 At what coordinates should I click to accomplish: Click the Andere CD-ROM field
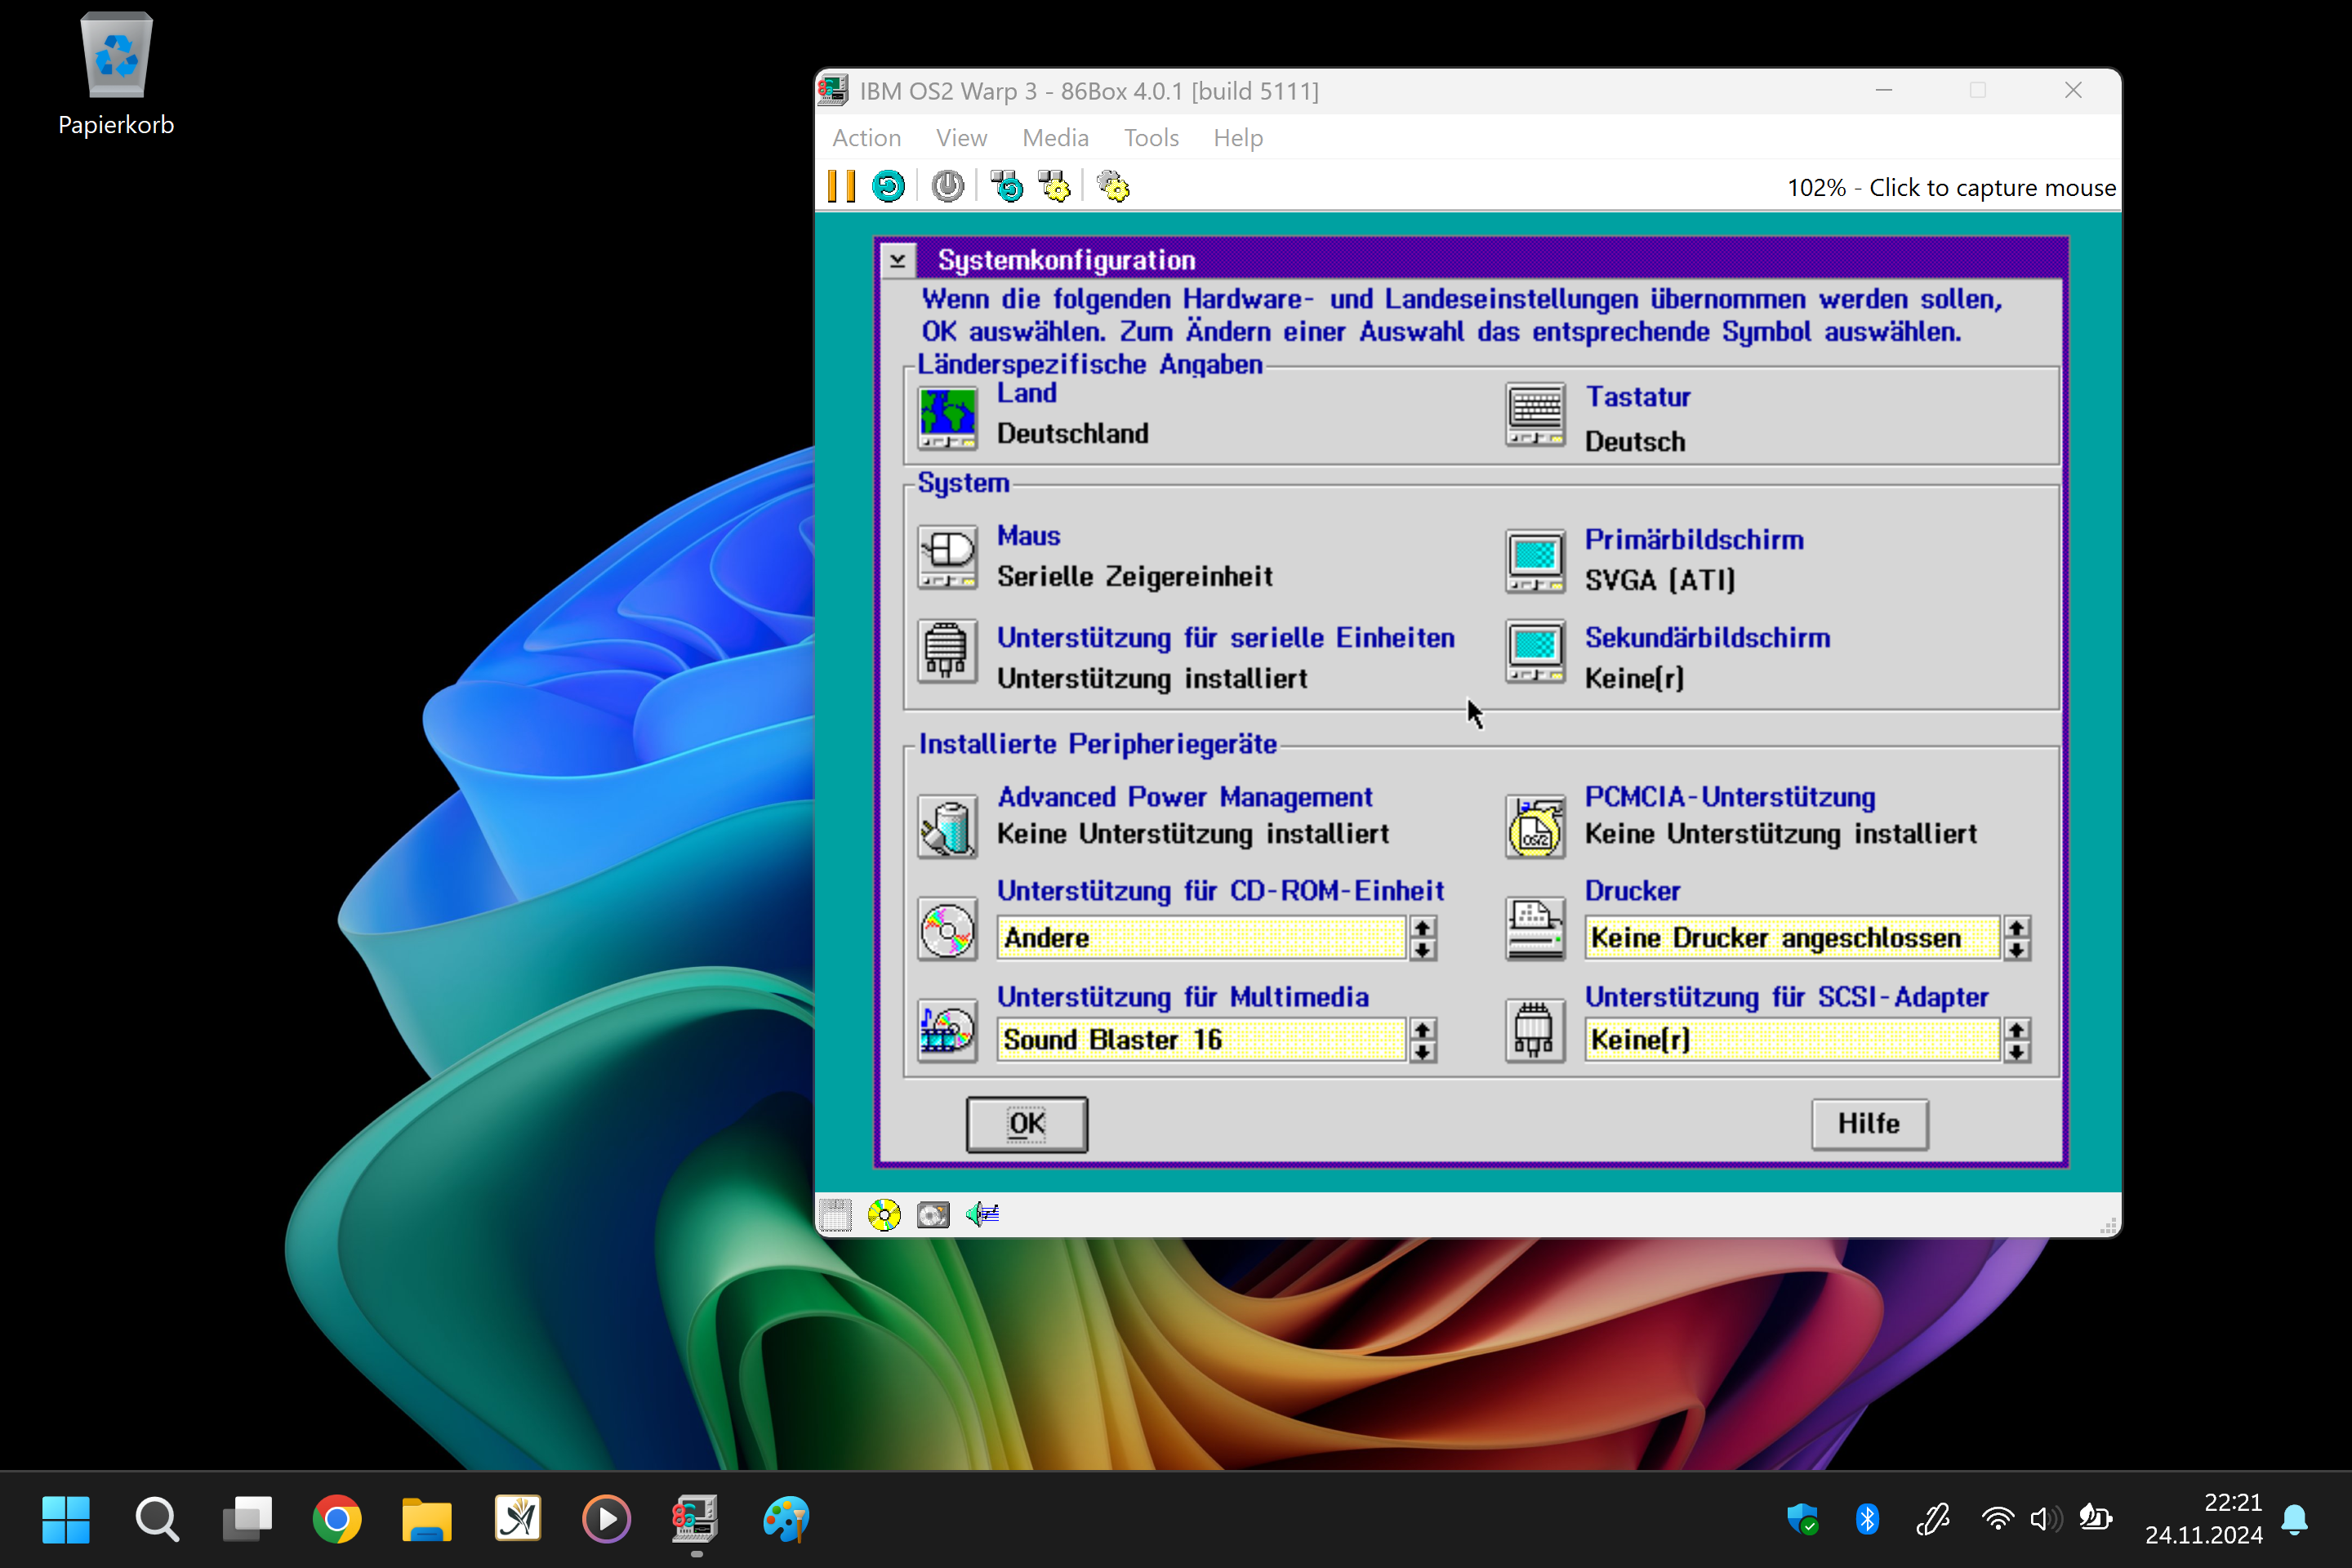[x=1201, y=938]
